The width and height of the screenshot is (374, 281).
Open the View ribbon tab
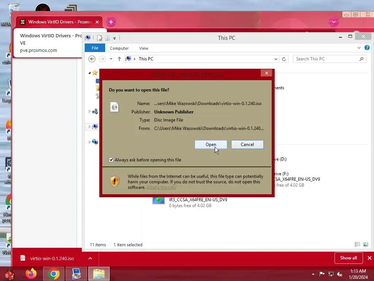(144, 48)
